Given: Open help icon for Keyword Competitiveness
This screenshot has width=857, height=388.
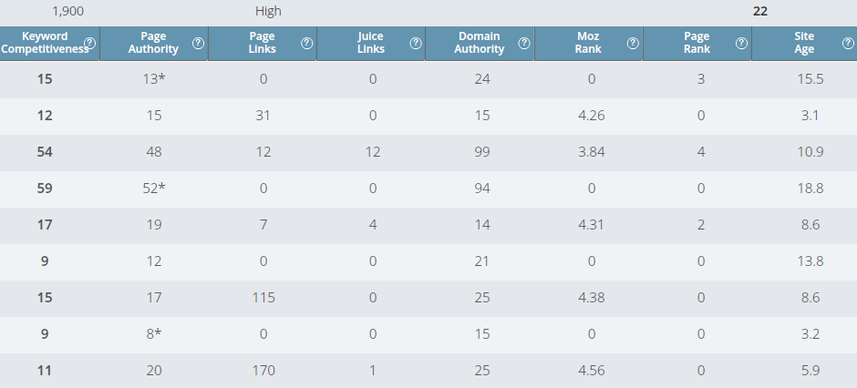Looking at the screenshot, I should [89, 43].
